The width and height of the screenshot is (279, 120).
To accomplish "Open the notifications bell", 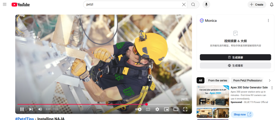I will pos(272,4).
